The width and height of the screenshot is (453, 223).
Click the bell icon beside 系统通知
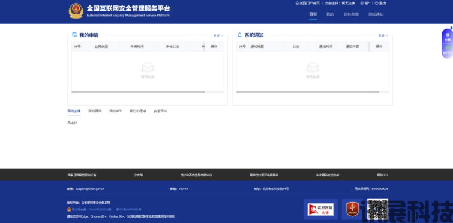point(239,35)
